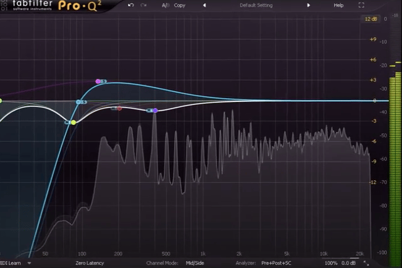Open the 12 dB display range dropdown

(x=371, y=19)
